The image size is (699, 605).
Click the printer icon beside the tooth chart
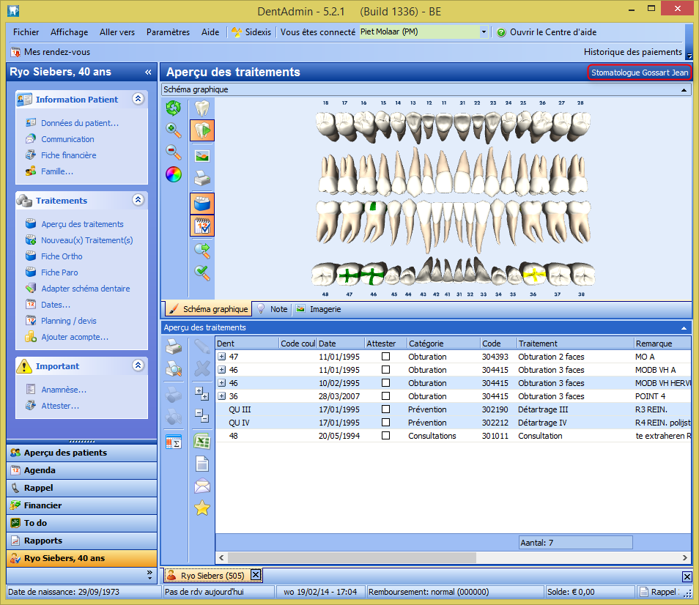(x=201, y=178)
